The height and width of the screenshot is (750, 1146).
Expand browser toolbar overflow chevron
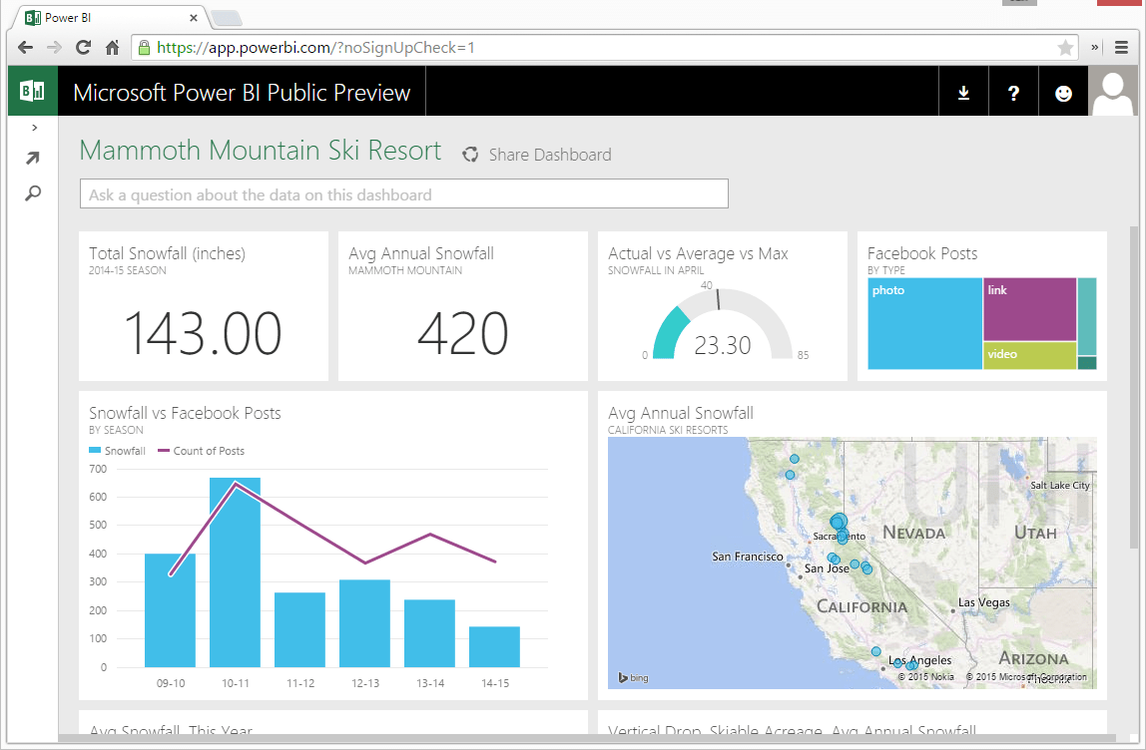[1095, 48]
